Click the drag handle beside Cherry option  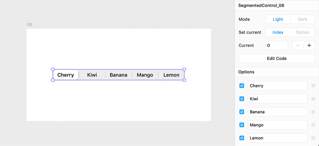tap(313, 86)
